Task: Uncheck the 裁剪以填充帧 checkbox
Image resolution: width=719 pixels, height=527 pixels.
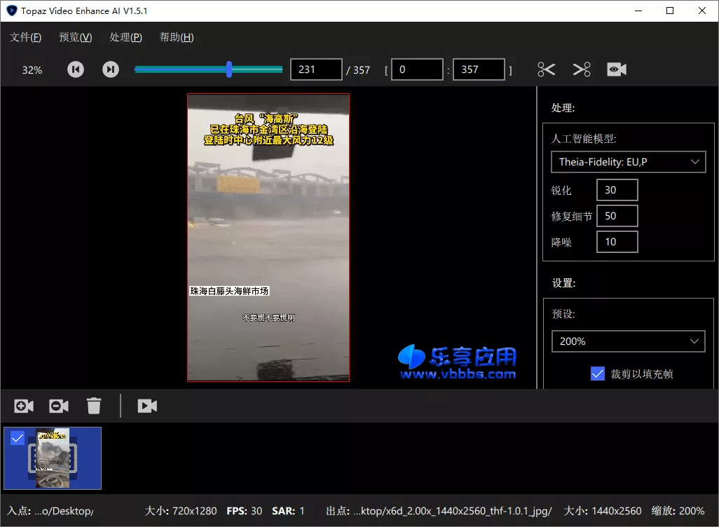Action: (597, 374)
